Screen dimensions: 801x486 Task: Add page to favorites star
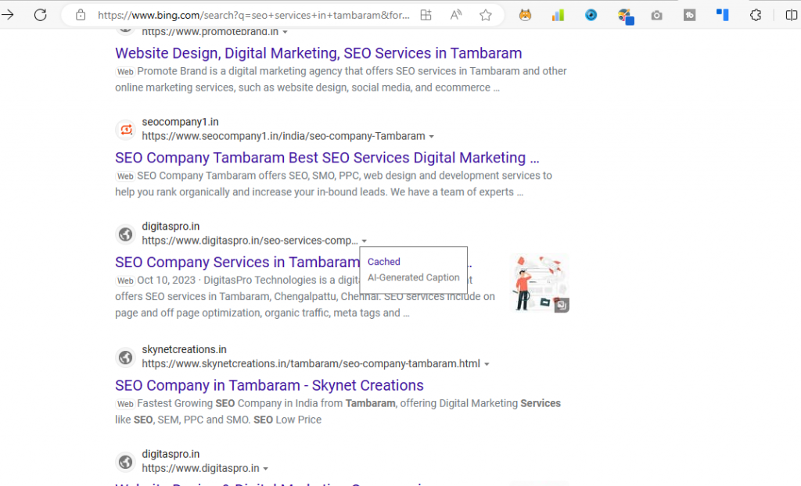click(485, 15)
